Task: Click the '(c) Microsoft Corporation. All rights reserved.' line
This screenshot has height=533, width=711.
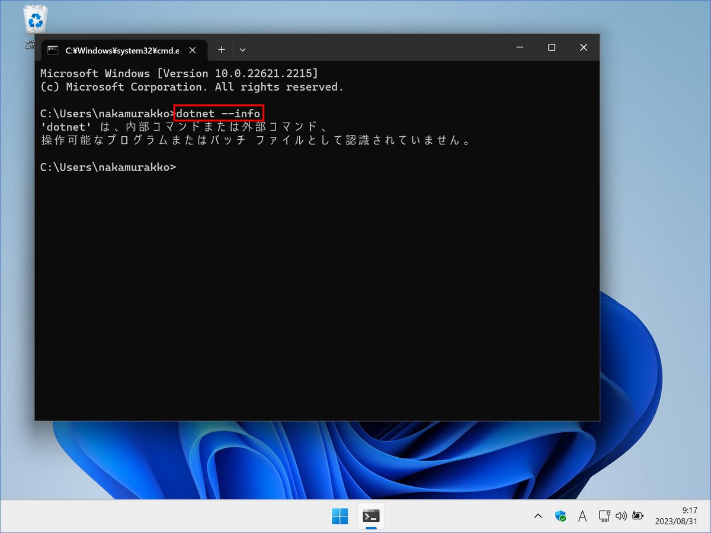Action: 192,87
